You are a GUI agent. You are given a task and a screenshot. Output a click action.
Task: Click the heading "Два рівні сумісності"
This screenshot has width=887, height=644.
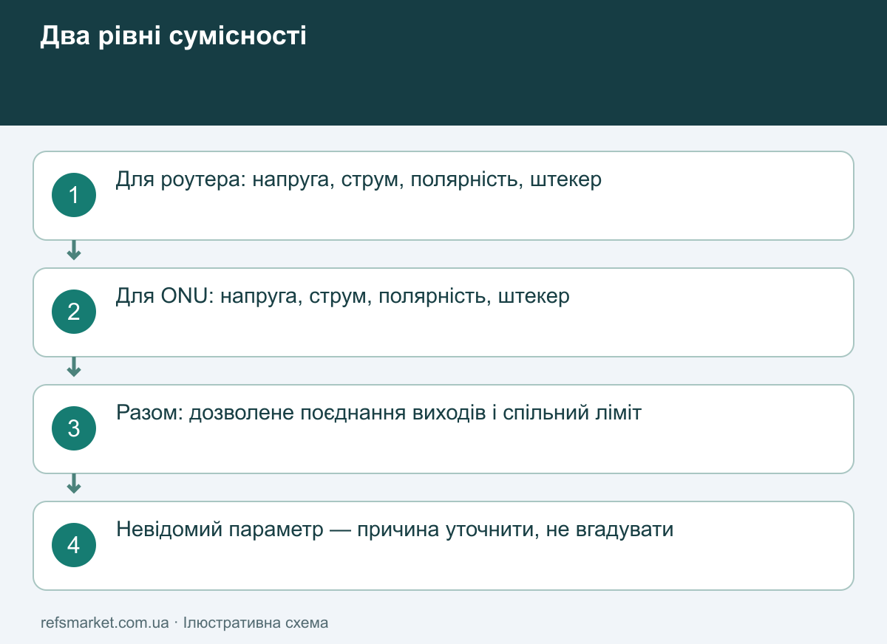(x=173, y=36)
